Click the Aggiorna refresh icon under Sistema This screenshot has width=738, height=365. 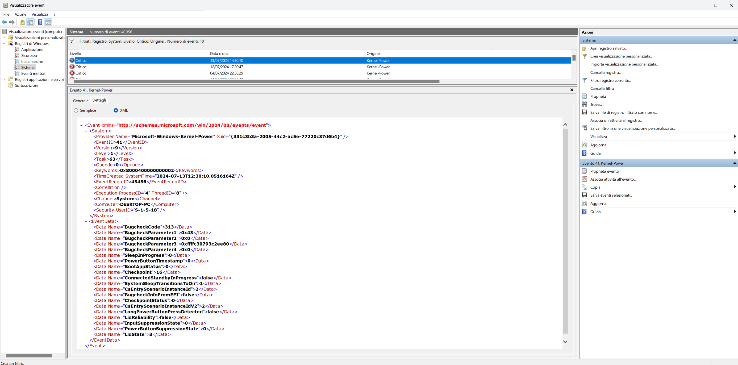point(585,145)
